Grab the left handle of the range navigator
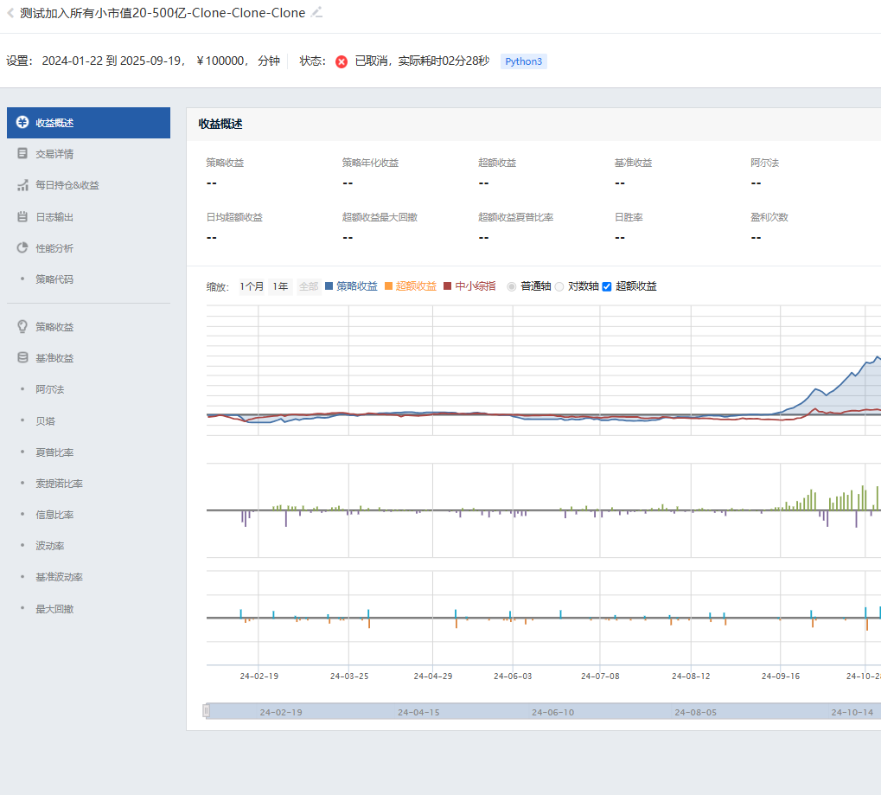Viewport: 881px width, 795px height. click(x=206, y=711)
